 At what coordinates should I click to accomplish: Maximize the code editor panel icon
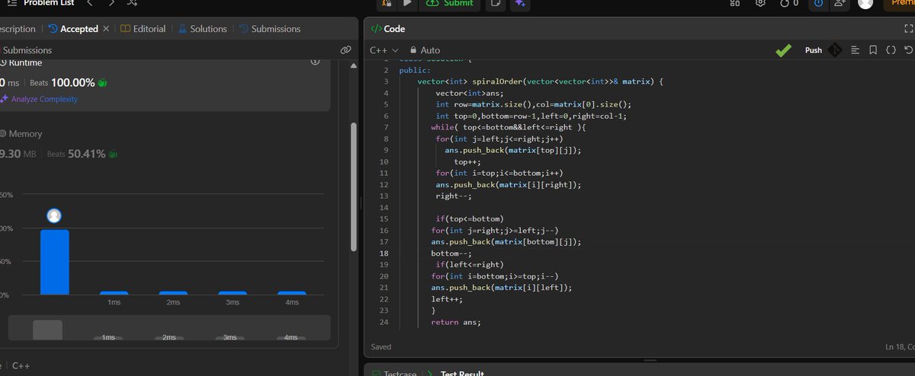[x=907, y=29]
